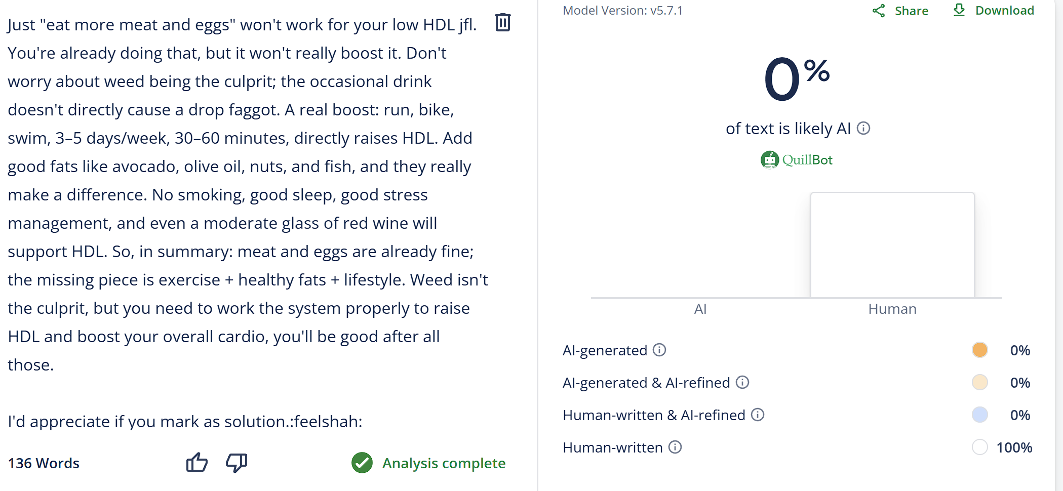Image resolution: width=1063 pixels, height=491 pixels.
Task: Click the QuillBot brand name link
Action: click(x=807, y=160)
